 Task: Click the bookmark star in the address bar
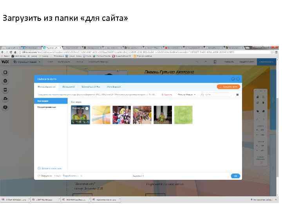(272, 52)
